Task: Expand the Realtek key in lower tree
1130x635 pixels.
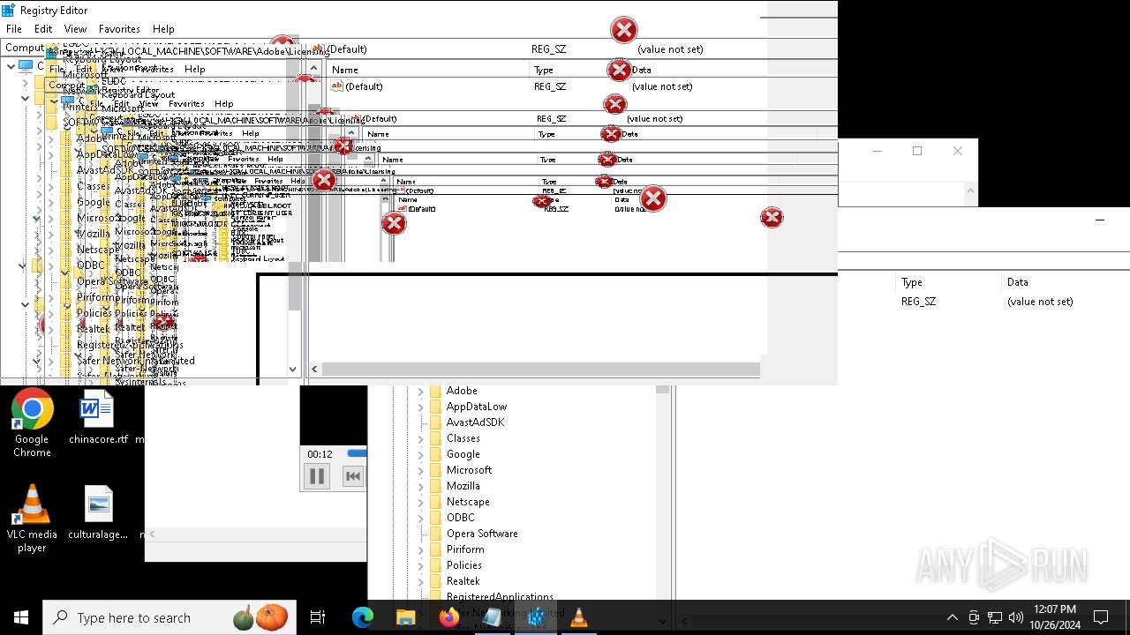Action: coord(421,581)
